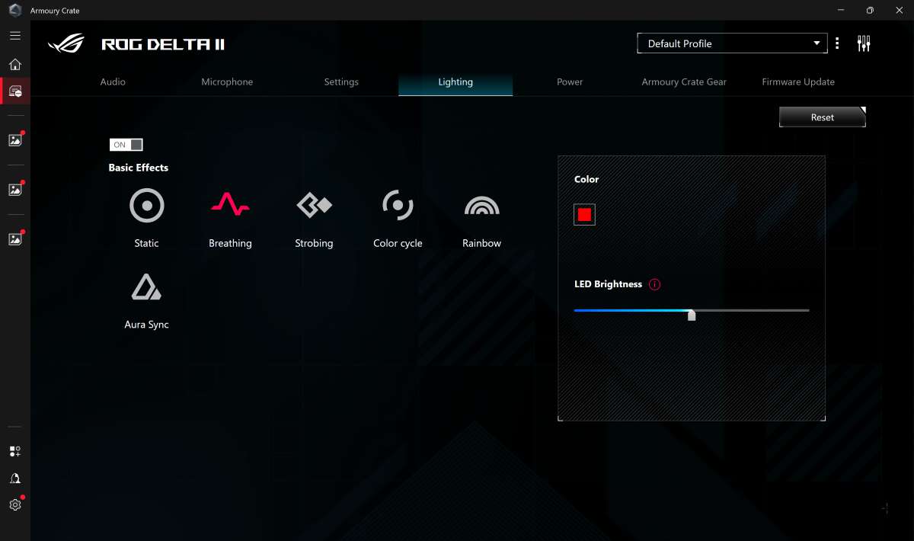The height and width of the screenshot is (541, 914).
Task: Click the Color label in the panel
Action: pyautogui.click(x=586, y=179)
